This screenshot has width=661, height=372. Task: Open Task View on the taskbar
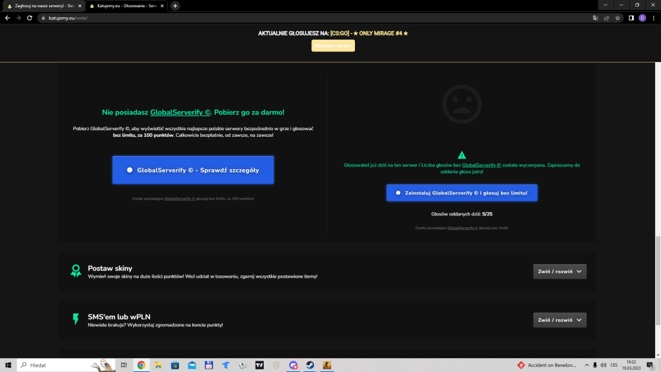tap(124, 365)
